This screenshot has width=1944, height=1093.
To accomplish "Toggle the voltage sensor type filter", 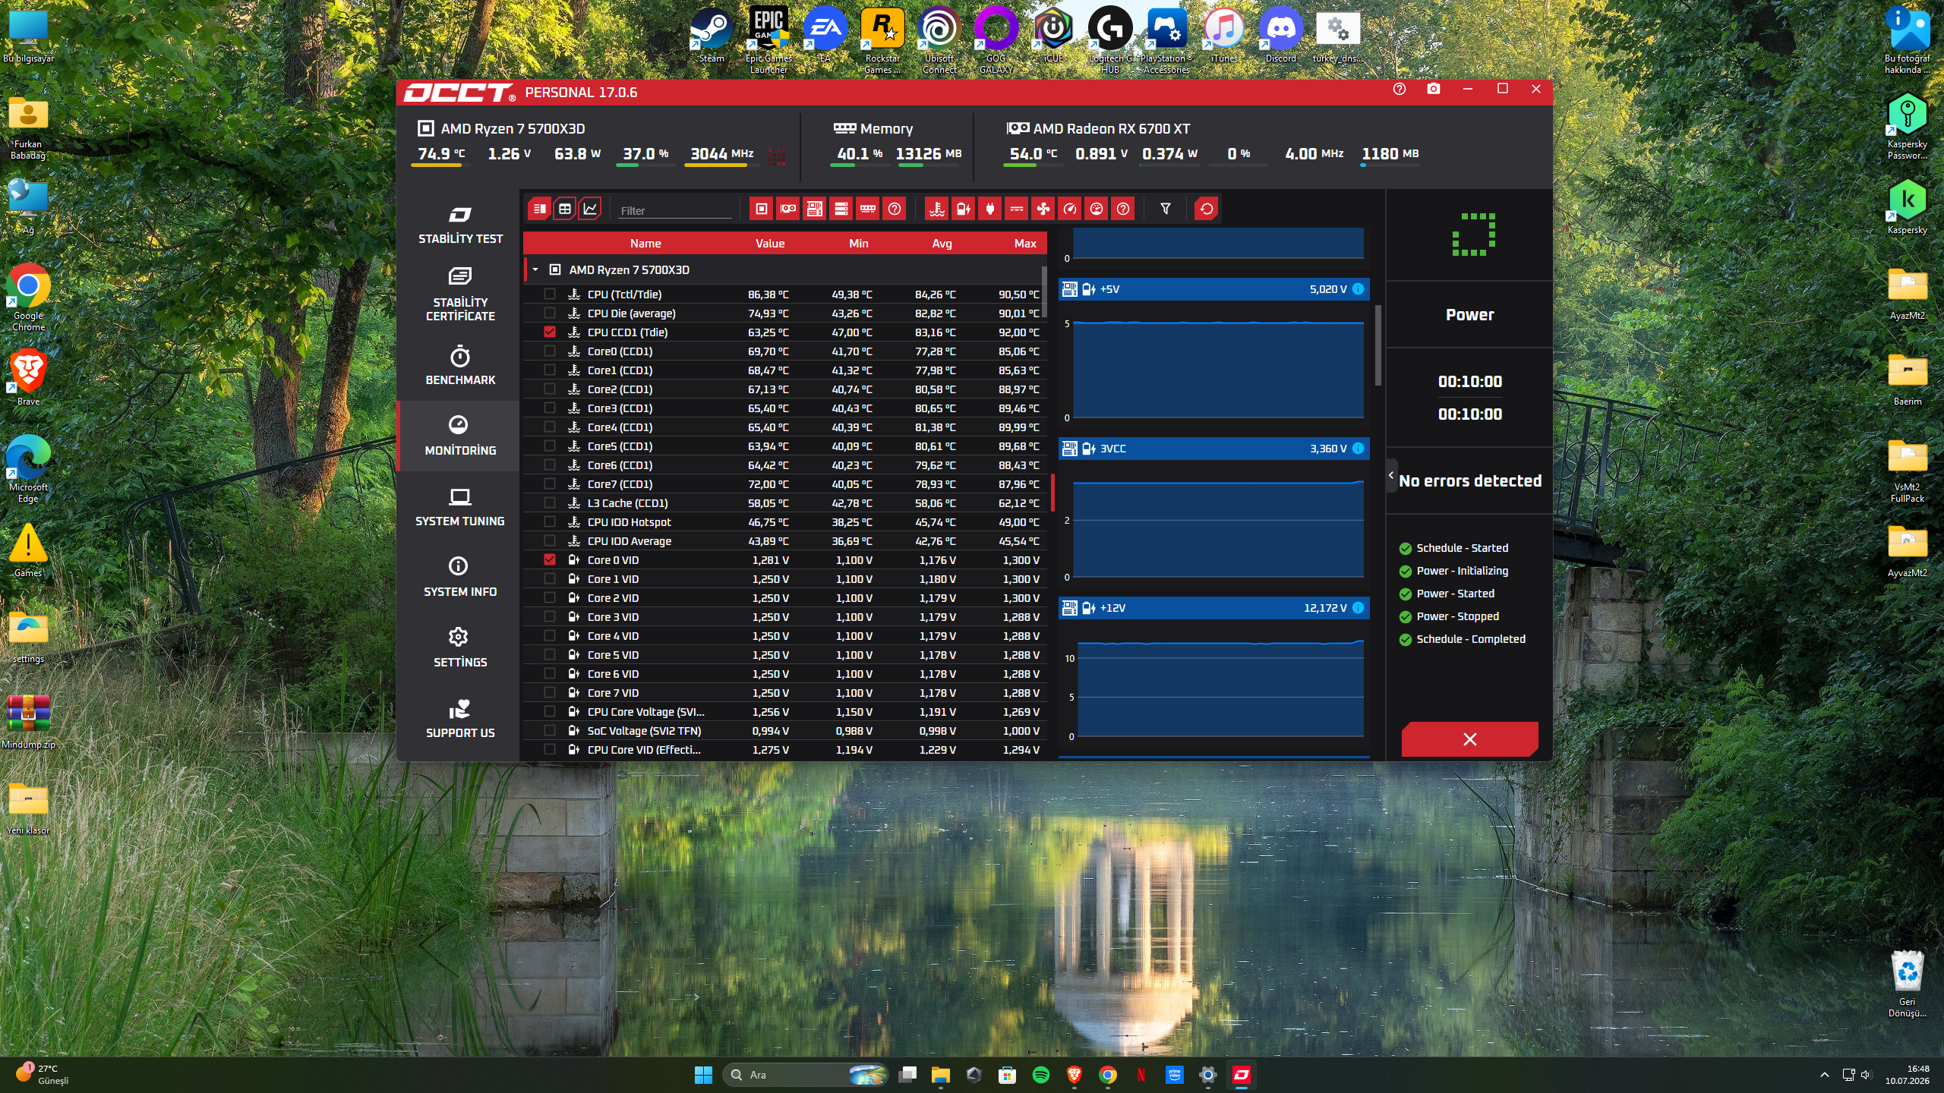I will pos(964,209).
